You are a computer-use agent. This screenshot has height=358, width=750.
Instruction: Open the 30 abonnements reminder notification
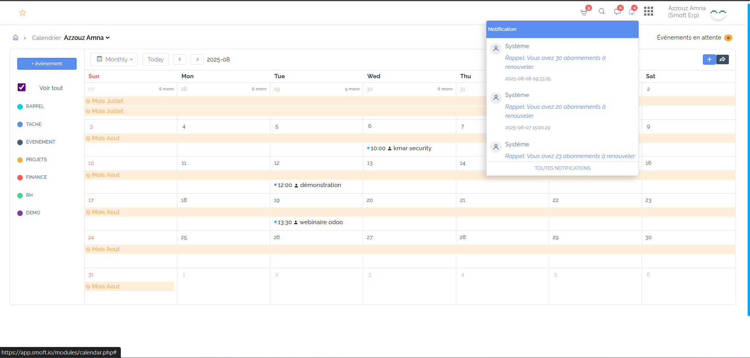(x=555, y=63)
